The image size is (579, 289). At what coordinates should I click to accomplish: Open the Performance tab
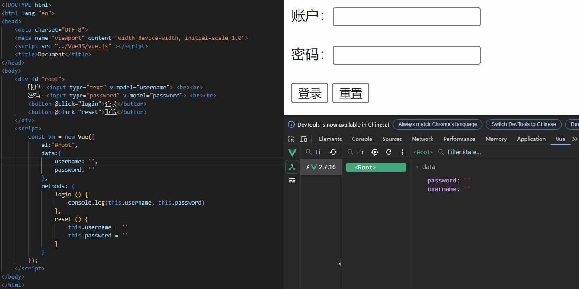tap(459, 139)
